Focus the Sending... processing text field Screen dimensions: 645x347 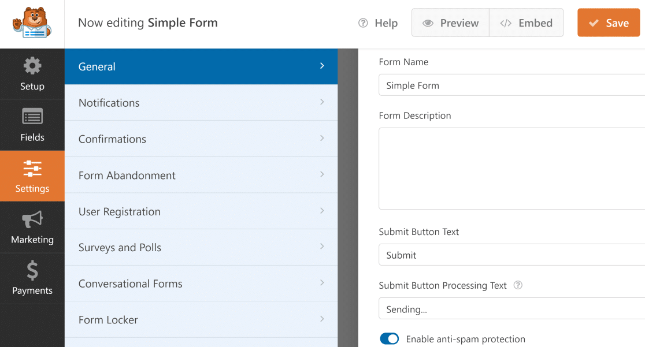tap(511, 309)
